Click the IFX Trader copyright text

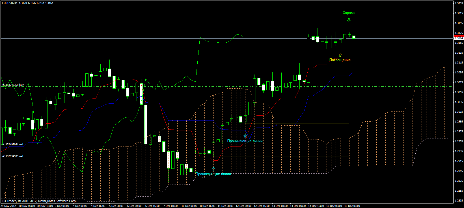(38, 201)
